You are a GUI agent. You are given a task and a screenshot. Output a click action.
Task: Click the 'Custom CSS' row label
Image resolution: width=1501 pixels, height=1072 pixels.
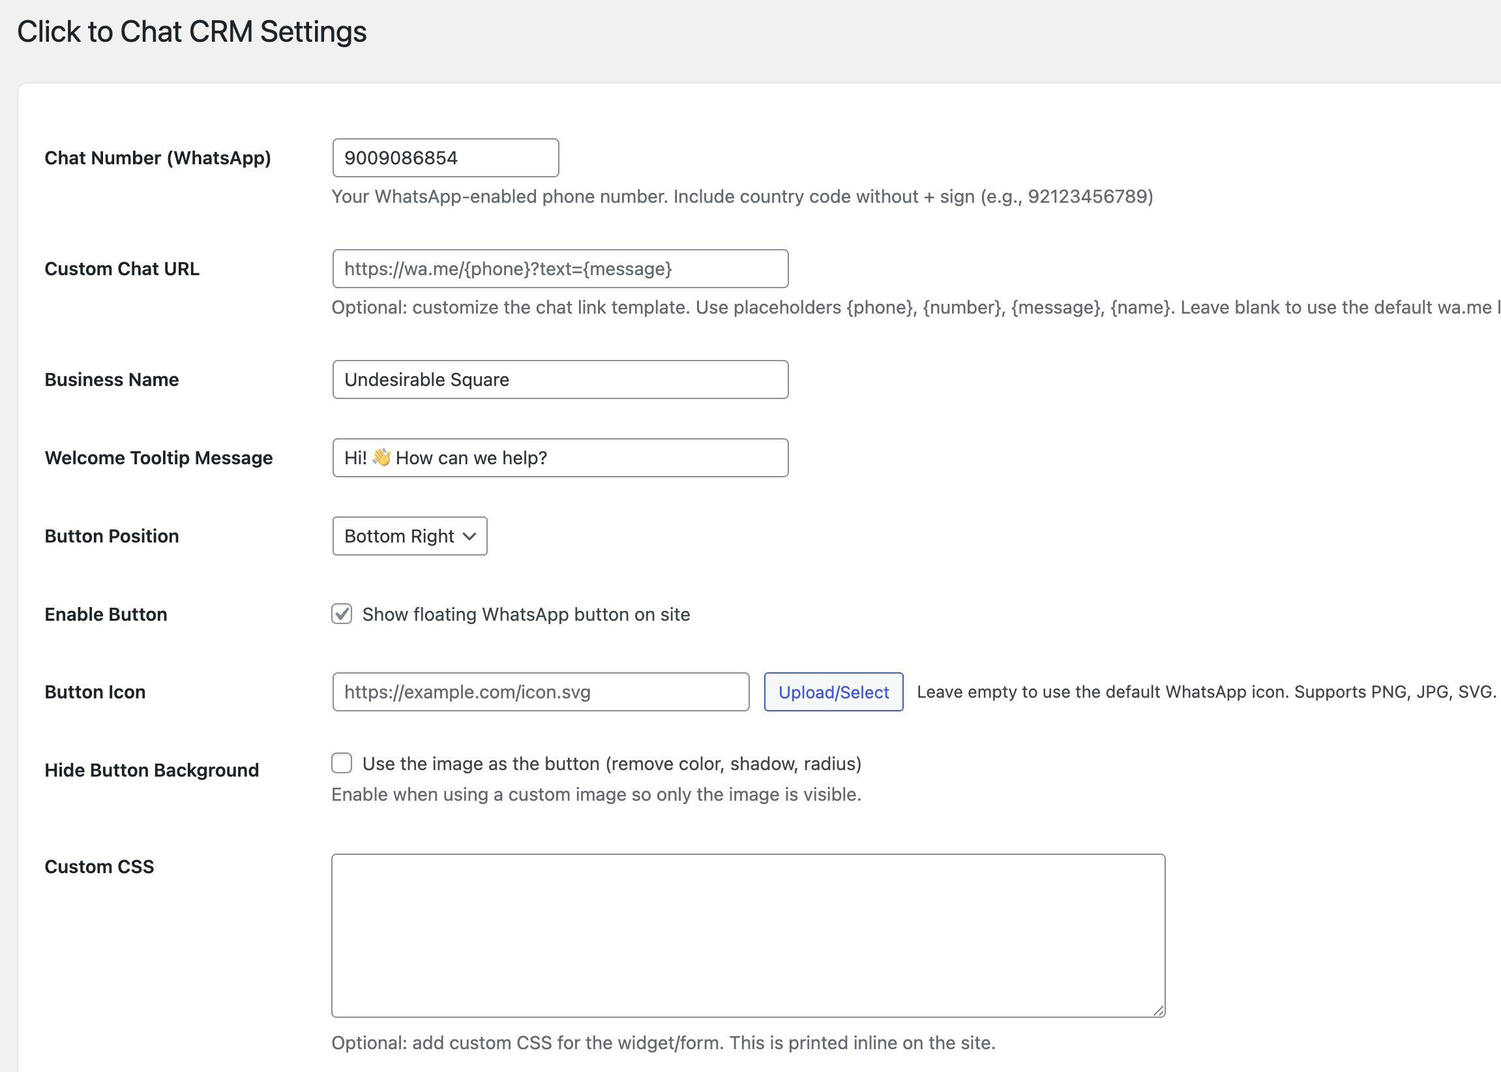pyautogui.click(x=99, y=867)
